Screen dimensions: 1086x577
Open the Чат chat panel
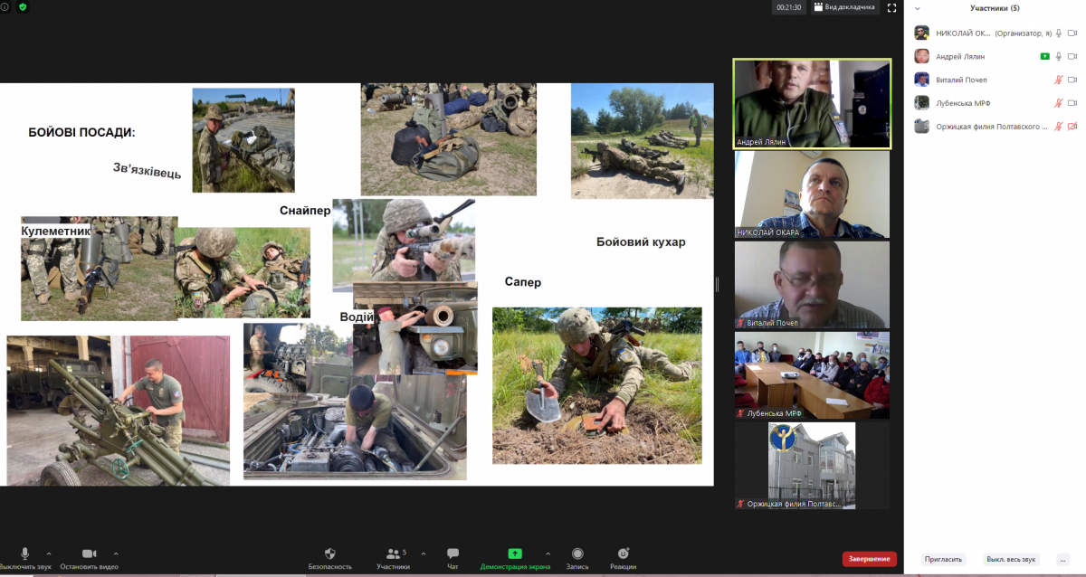tap(452, 553)
